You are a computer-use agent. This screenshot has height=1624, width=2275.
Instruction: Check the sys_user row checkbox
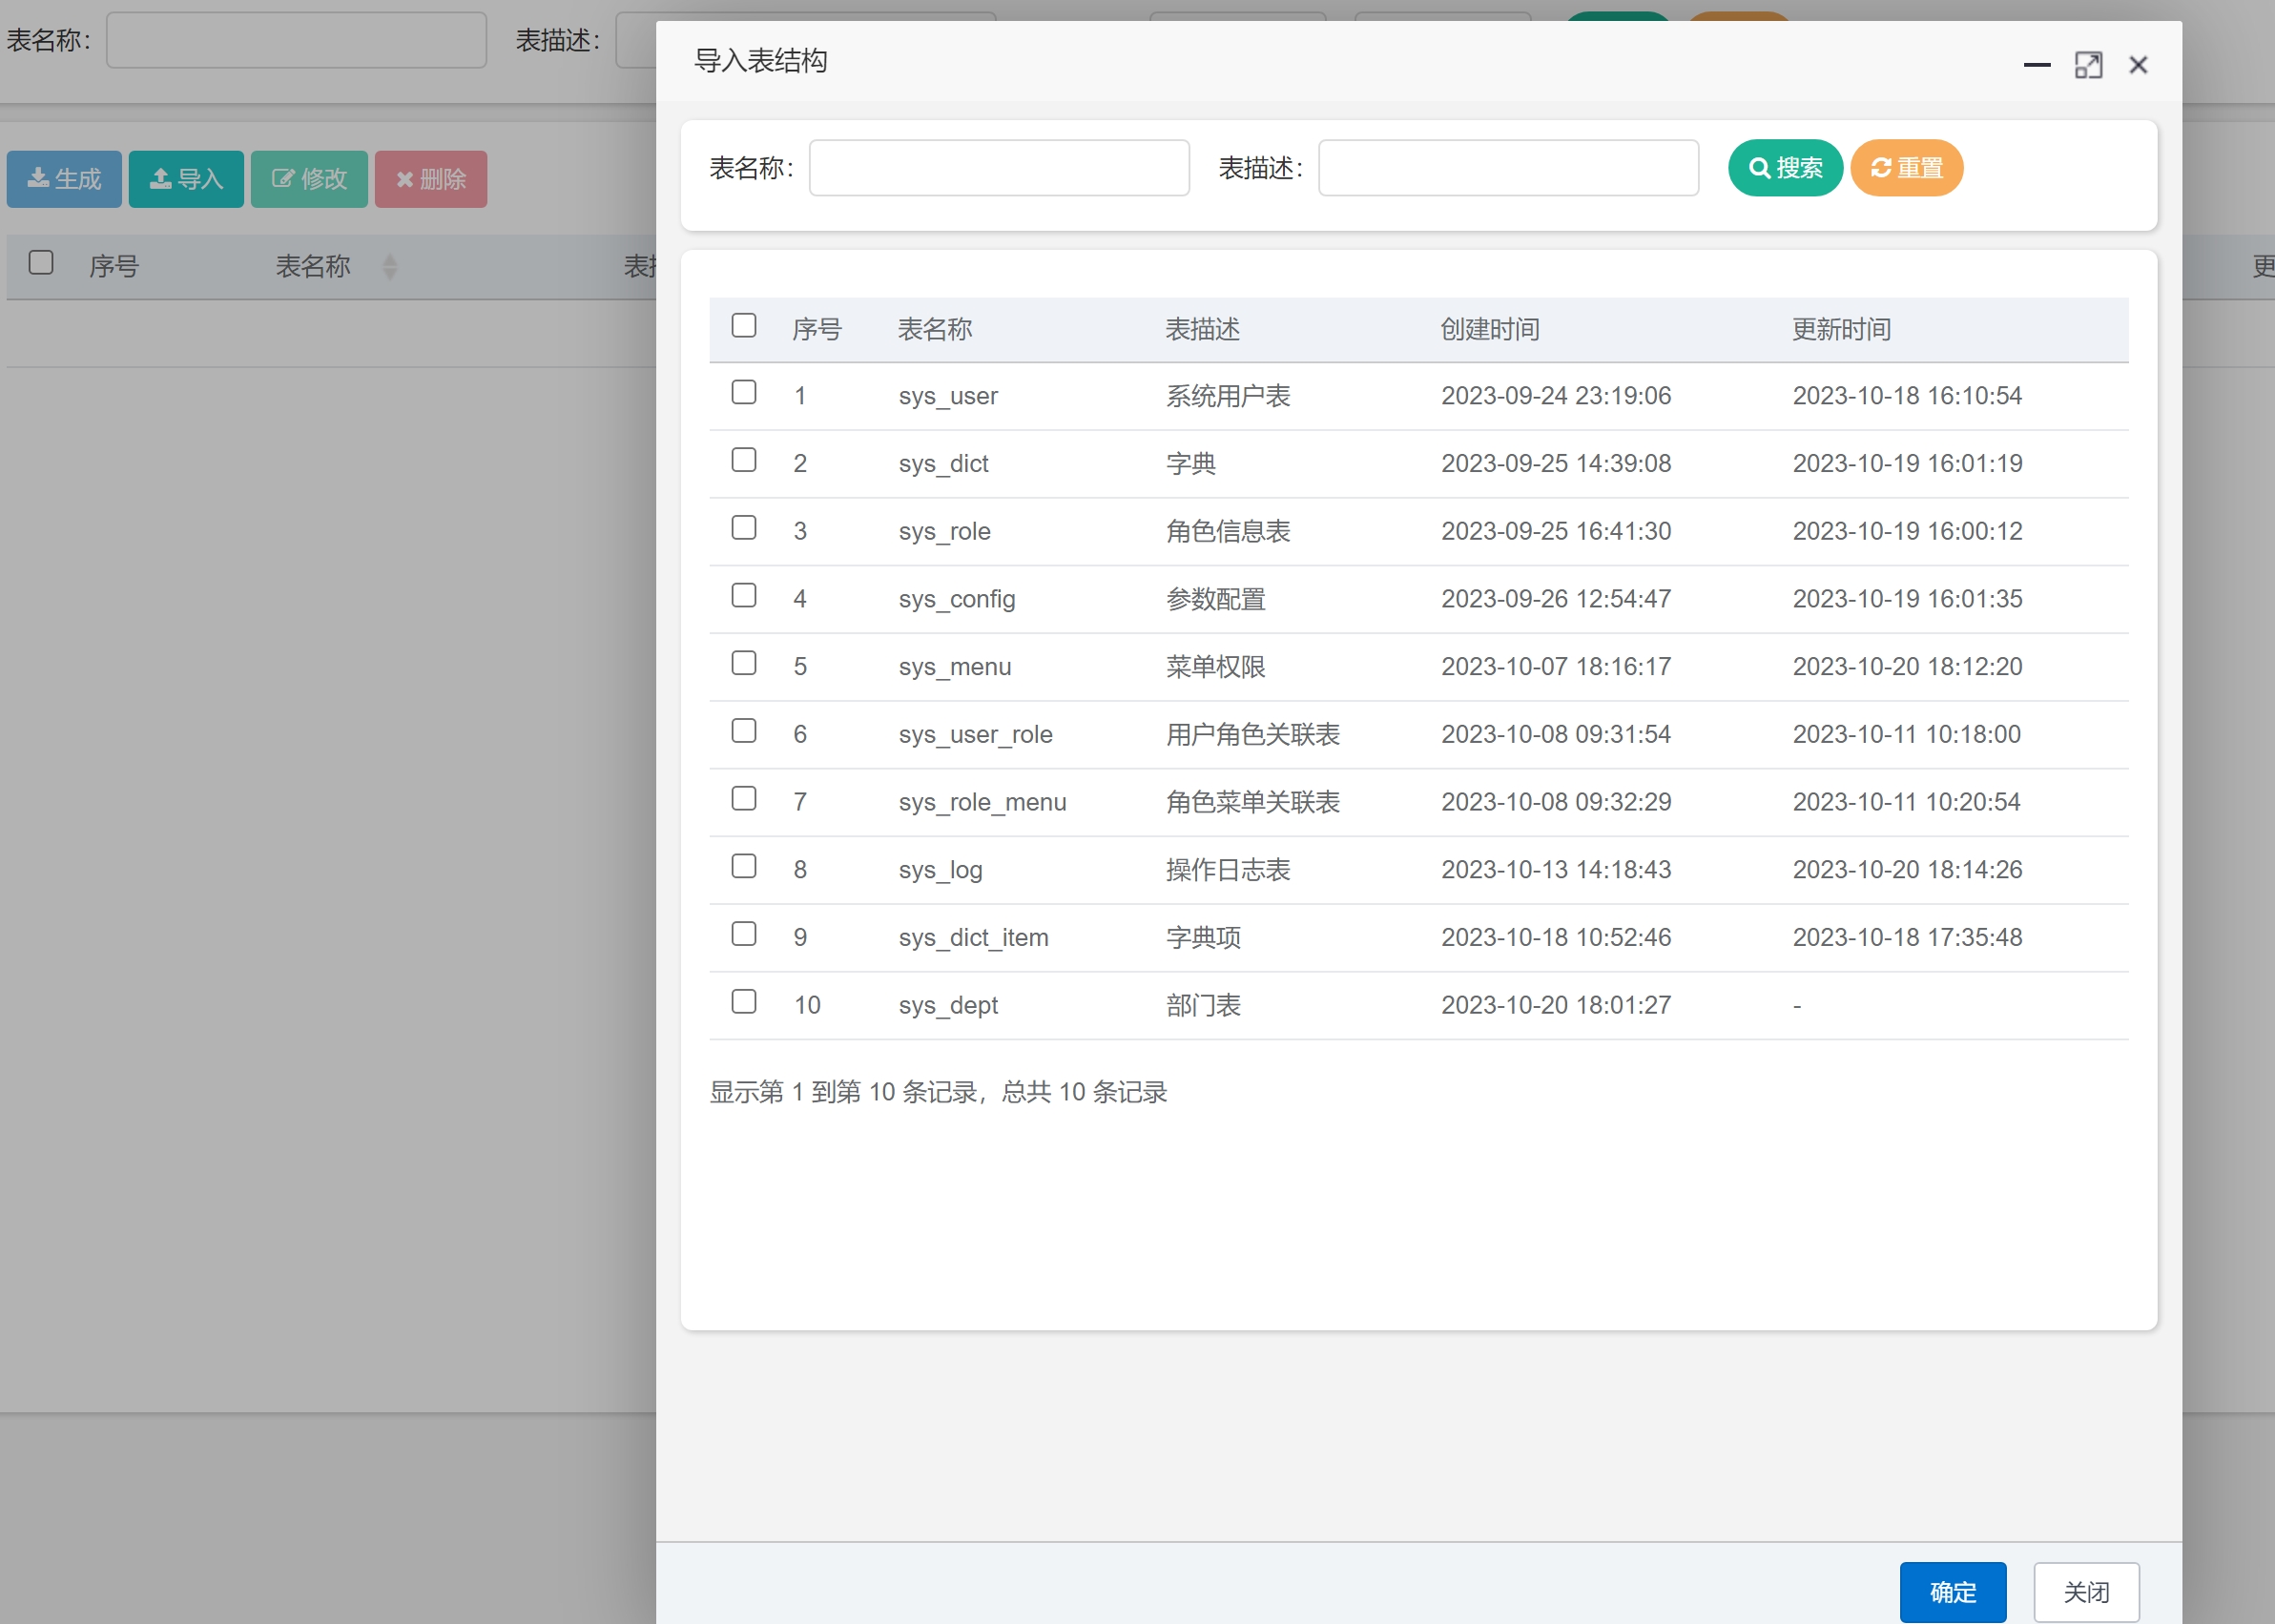743,392
